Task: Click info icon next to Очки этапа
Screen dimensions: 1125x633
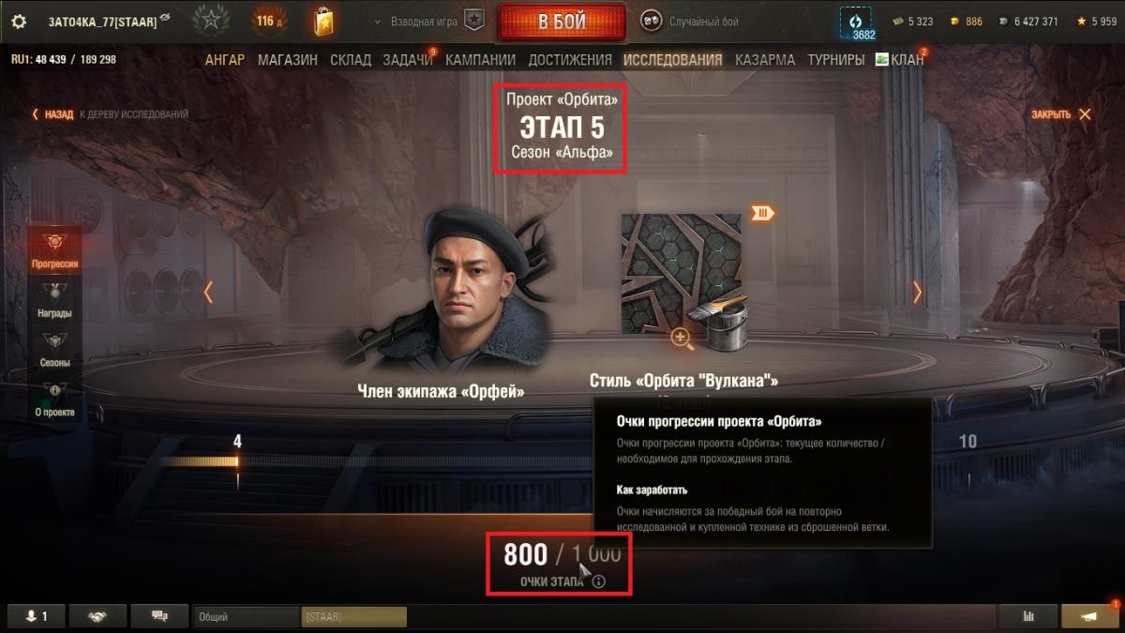Action: (x=599, y=581)
